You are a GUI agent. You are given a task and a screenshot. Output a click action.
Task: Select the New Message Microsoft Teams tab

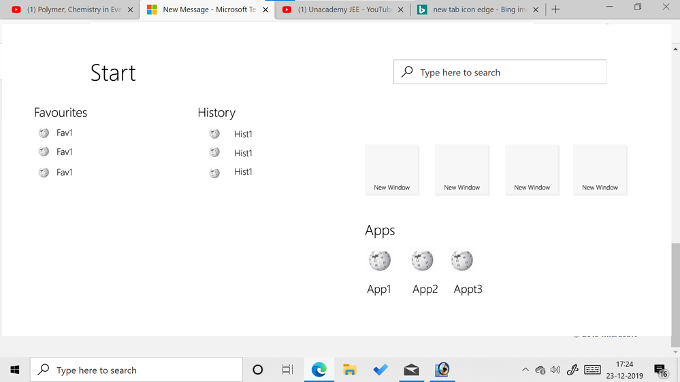tap(208, 10)
